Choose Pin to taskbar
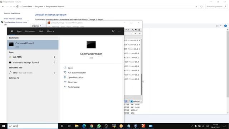 point(74,87)
